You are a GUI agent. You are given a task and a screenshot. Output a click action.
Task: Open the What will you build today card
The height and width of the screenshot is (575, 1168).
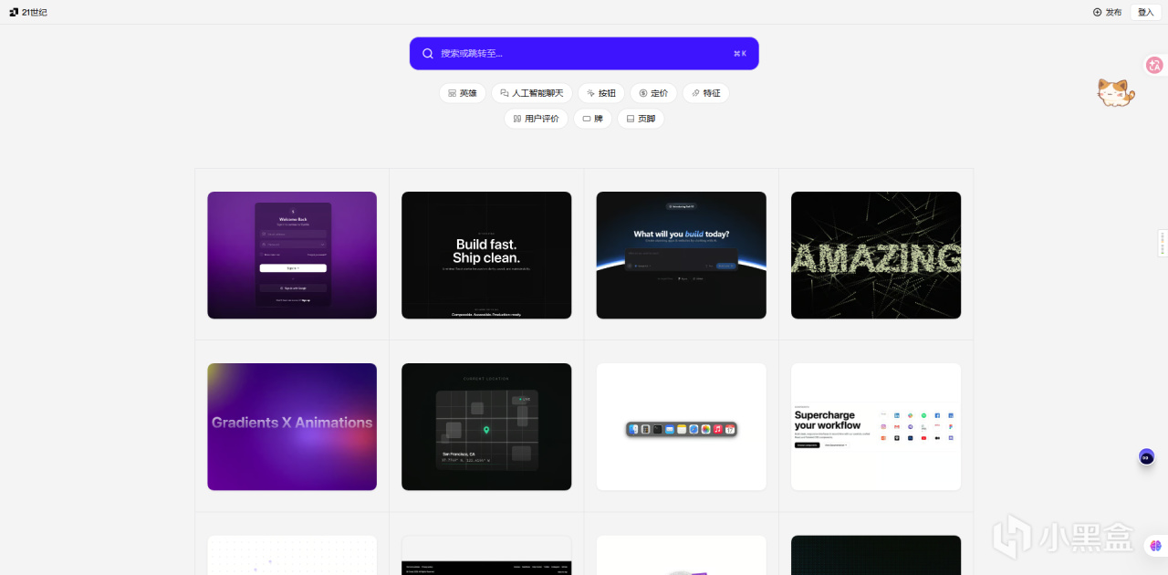(x=682, y=255)
